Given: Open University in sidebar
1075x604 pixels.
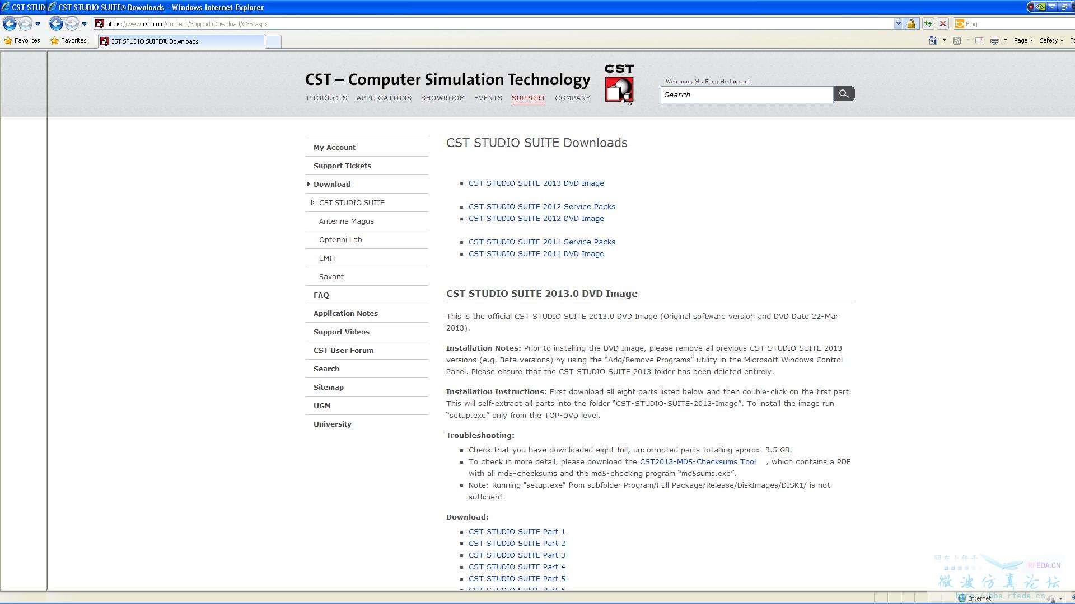Looking at the screenshot, I should tap(333, 424).
